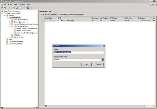Collapse the Domains node
157x109 pixels.
(x=4, y=15)
